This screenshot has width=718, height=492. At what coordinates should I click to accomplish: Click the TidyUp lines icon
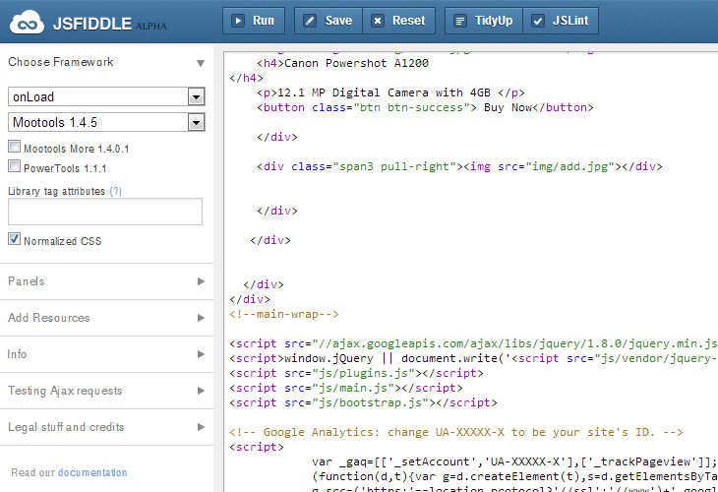(x=460, y=21)
